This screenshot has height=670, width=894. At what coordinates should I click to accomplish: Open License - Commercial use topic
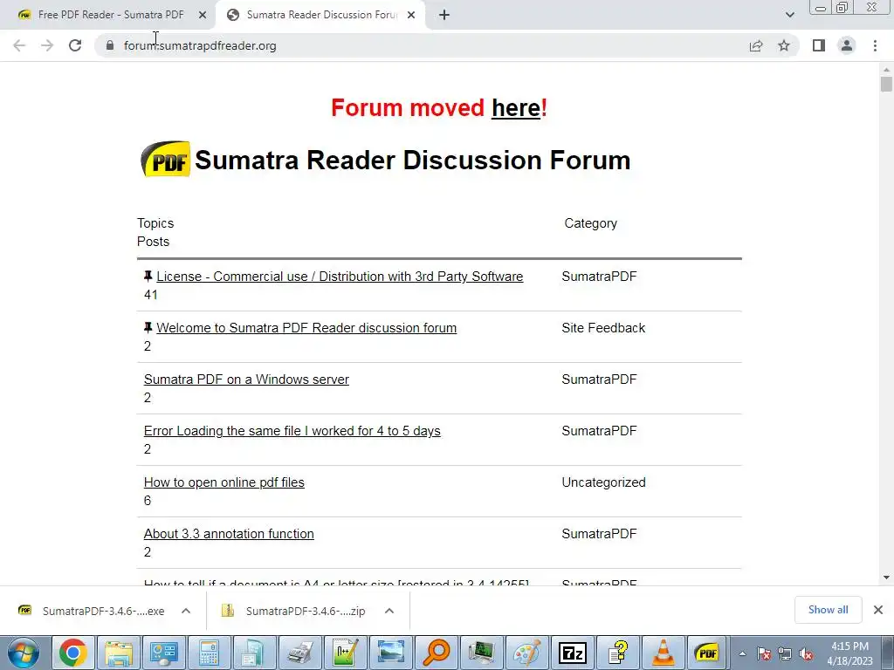[x=340, y=277]
